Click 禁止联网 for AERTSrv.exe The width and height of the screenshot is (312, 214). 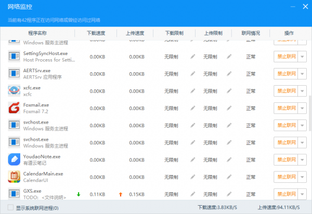[x=286, y=74]
